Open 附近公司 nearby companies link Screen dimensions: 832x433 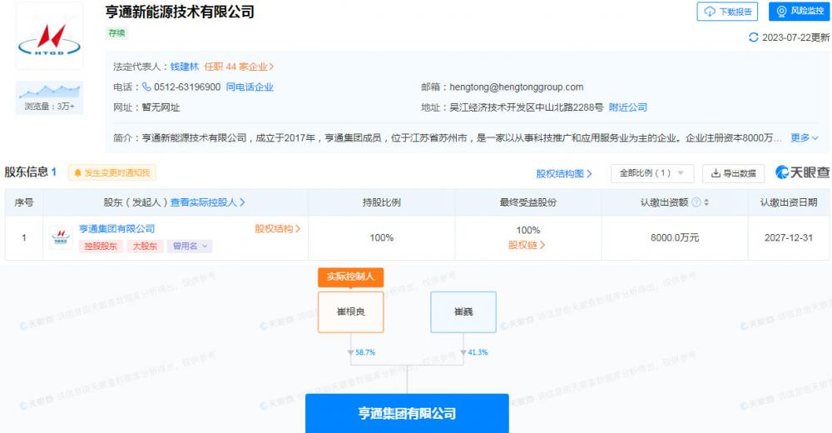627,107
